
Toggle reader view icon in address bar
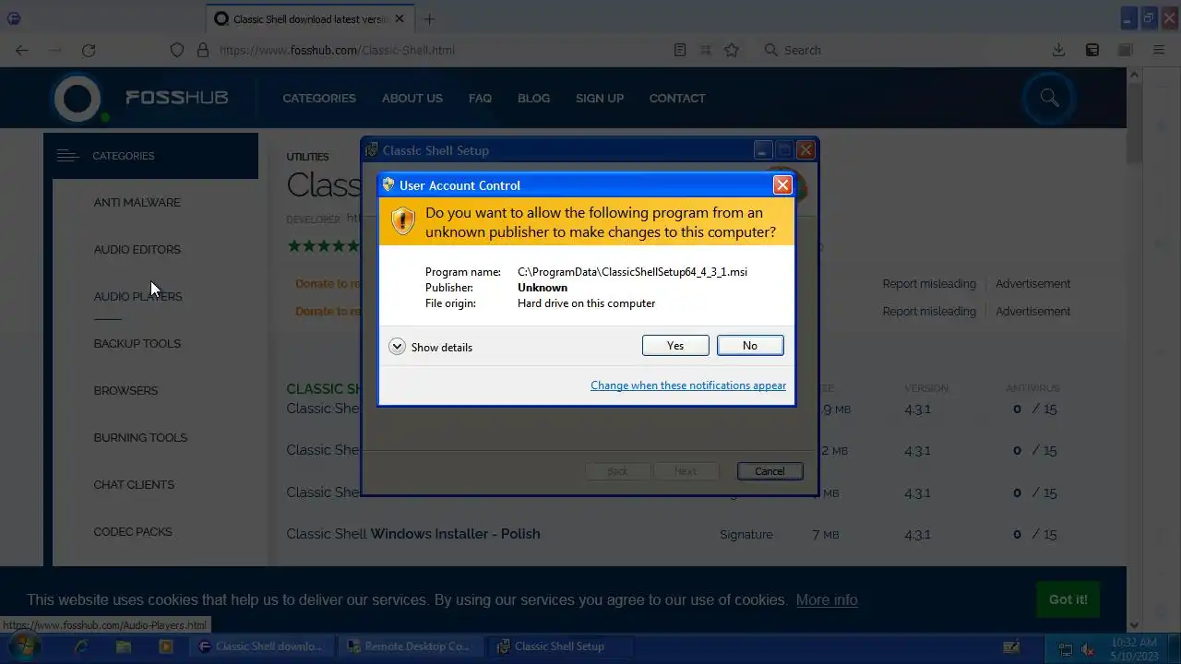pos(680,50)
